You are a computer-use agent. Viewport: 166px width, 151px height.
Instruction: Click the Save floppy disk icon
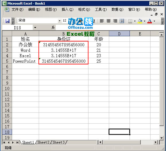point(7,21)
